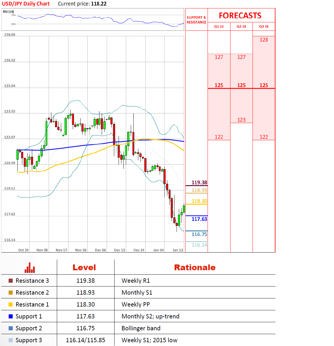Click the 117.63 cell in Level column
This screenshot has width=334, height=346.
(x=86, y=316)
